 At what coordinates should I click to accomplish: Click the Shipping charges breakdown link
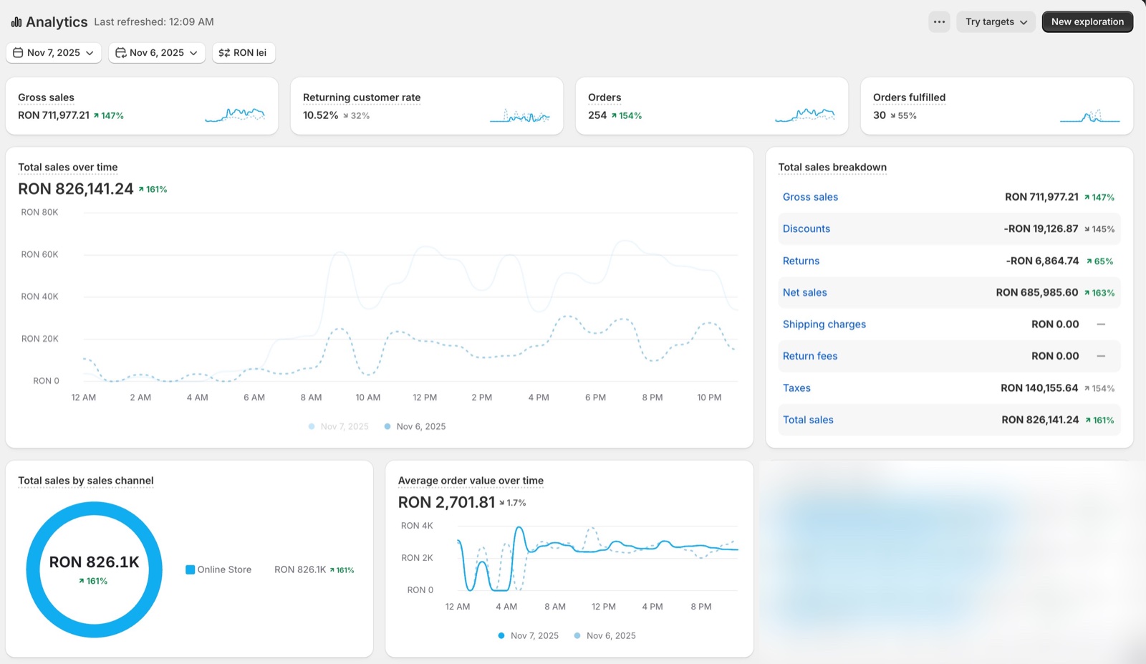click(824, 324)
